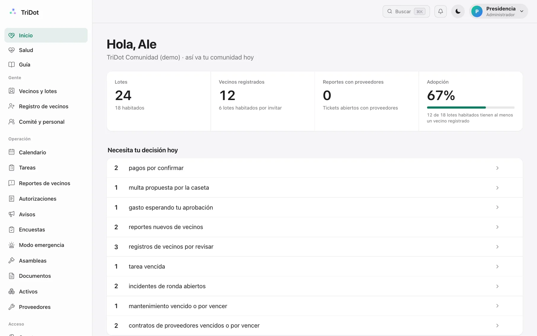
Task: Open contratos de proveedores vencidos item
Action: 314,326
